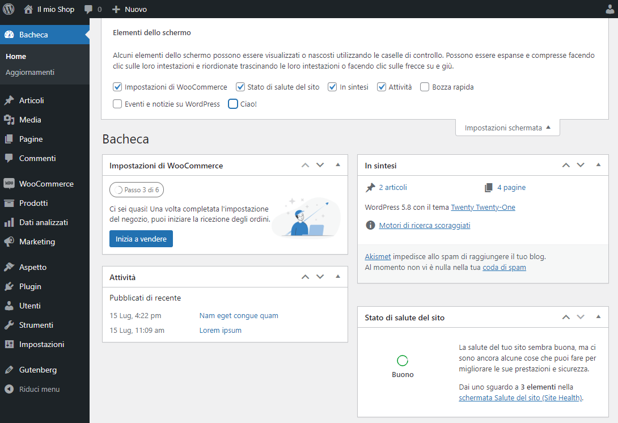Open comments bubble icon in admin bar

coord(88,10)
